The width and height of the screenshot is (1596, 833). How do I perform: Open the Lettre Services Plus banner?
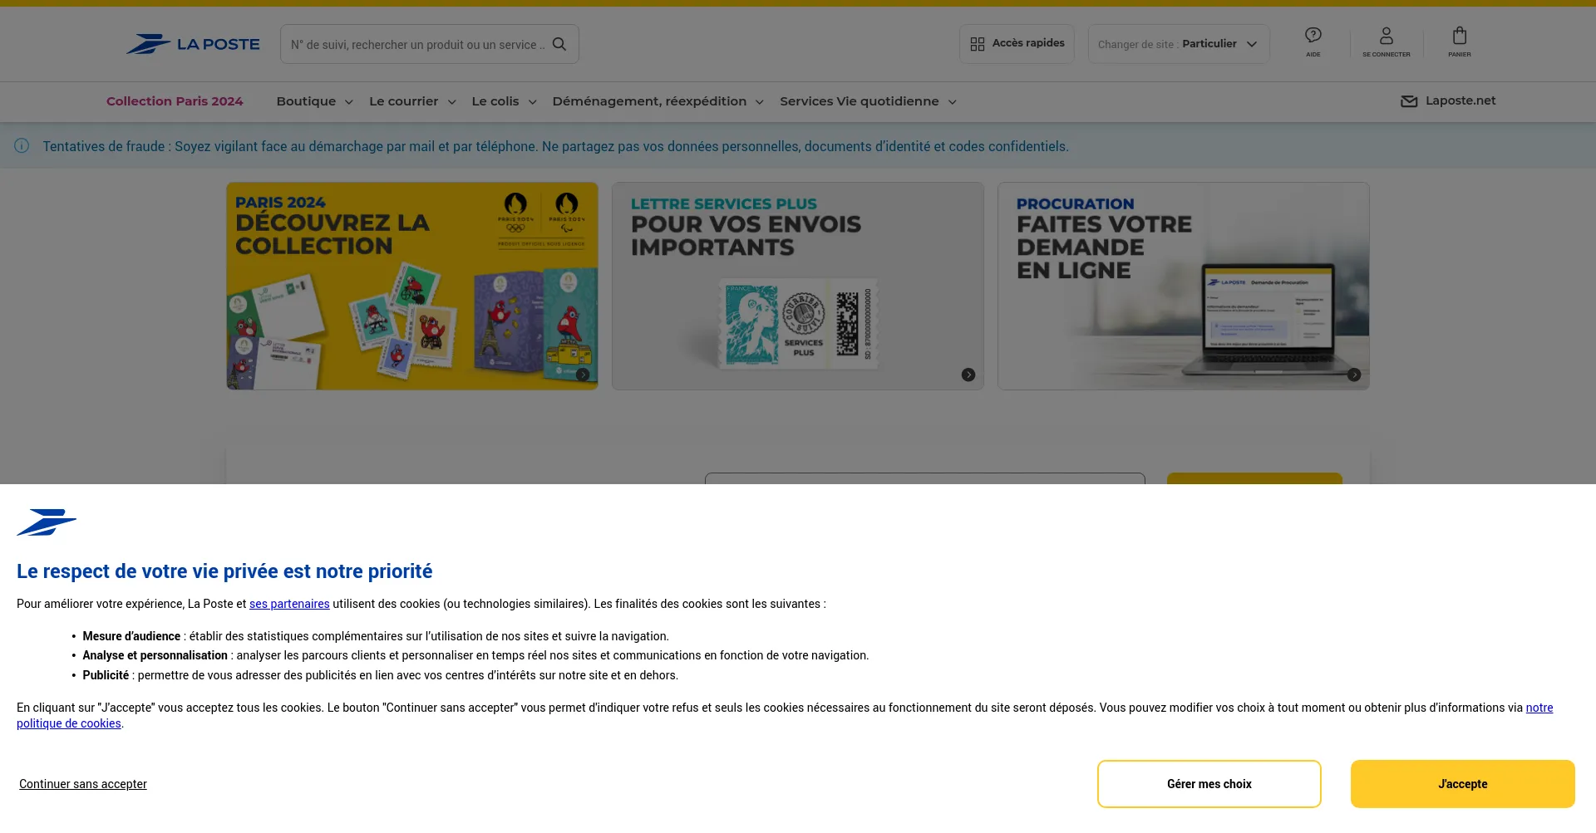798,286
